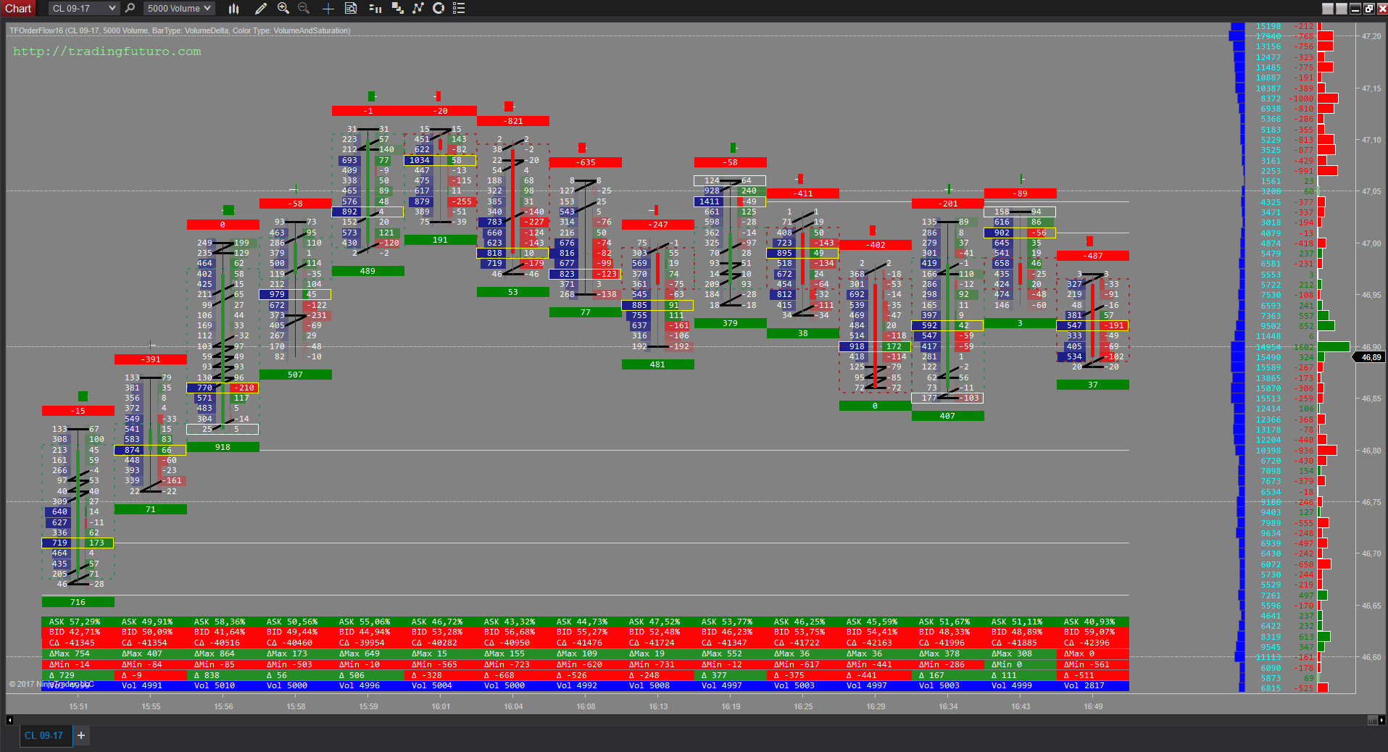1388x752 pixels.
Task: Select the CL 09-17 chart tab
Action: 43,735
